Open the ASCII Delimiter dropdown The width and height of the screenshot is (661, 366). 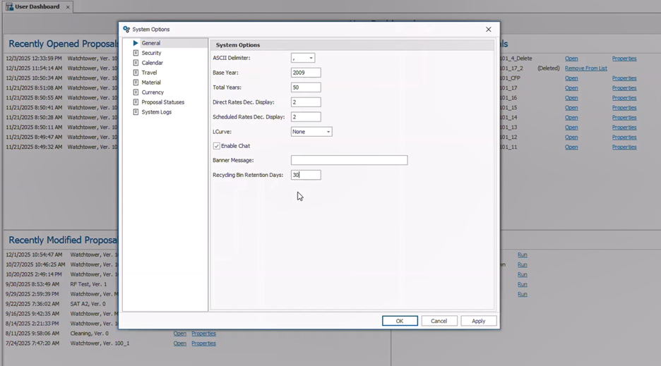pos(311,59)
